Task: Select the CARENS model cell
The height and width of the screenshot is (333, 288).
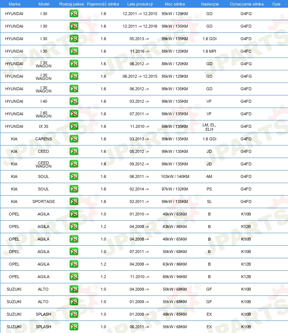Action: [43, 139]
